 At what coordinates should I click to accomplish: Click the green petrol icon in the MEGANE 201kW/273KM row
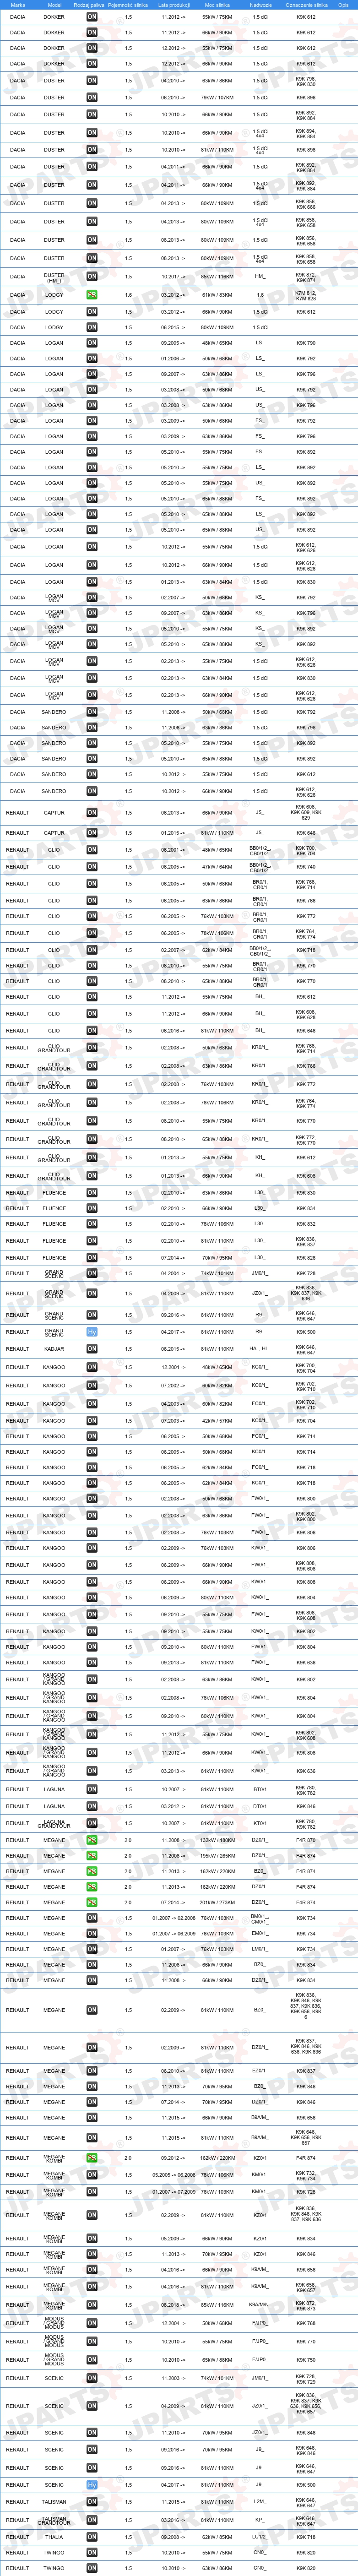pos(92,1903)
